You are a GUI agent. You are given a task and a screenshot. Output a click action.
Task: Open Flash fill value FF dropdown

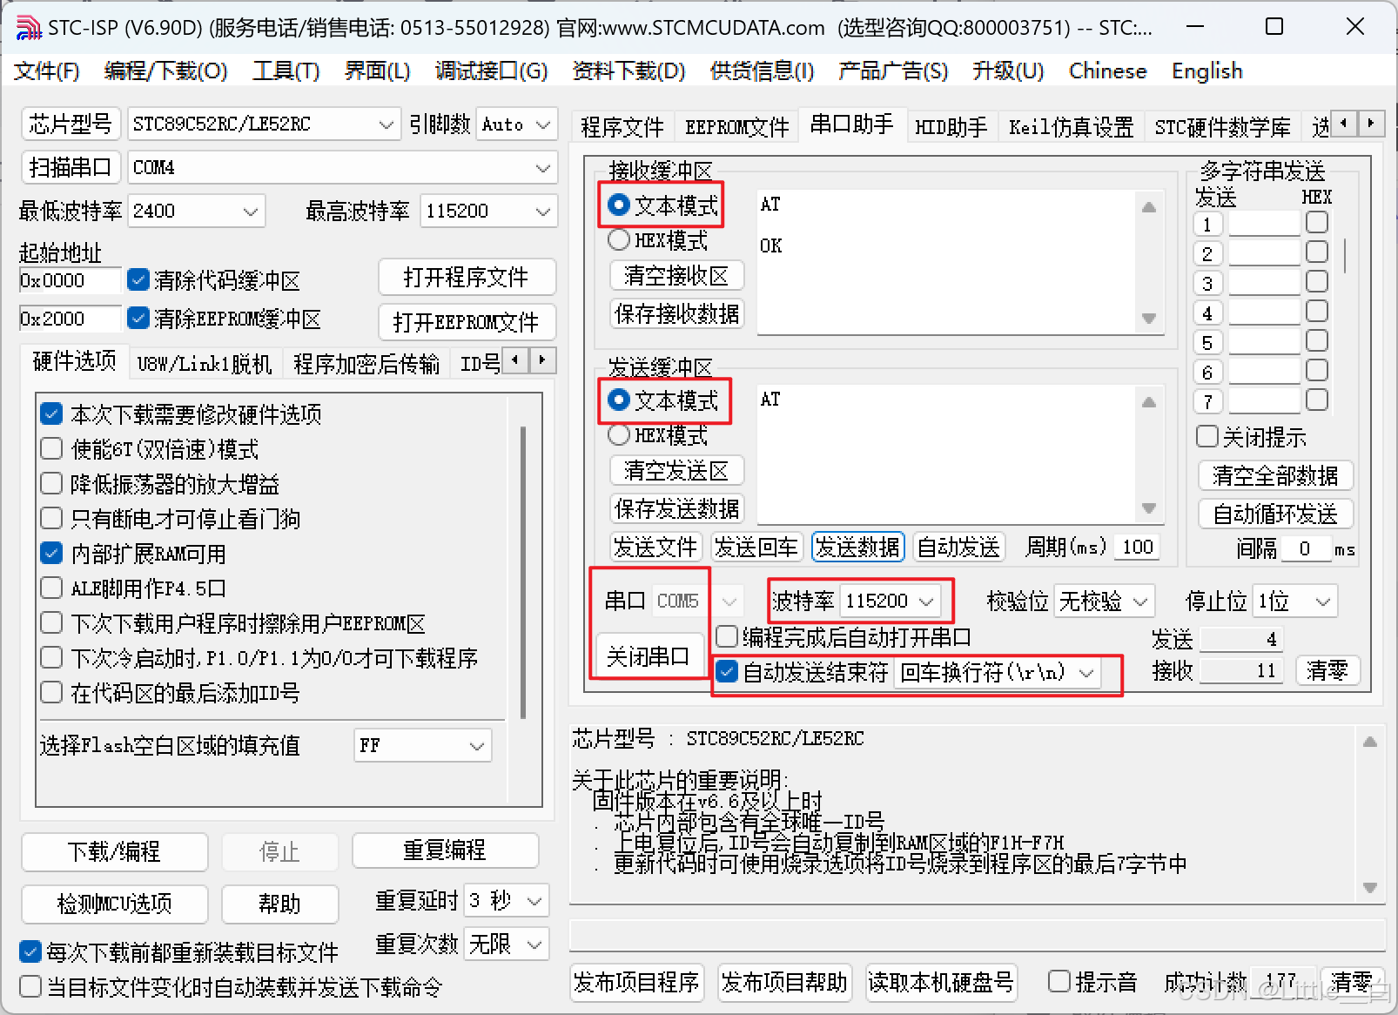(x=423, y=745)
